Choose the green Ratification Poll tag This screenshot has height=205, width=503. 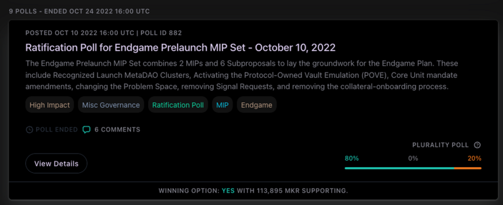[178, 105]
